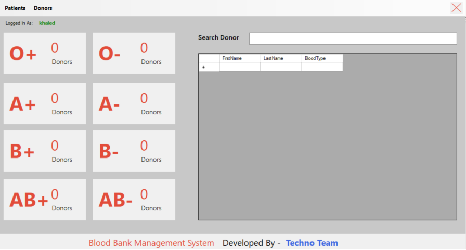
Task: Sort by the FirstName column header
Action: (240, 58)
